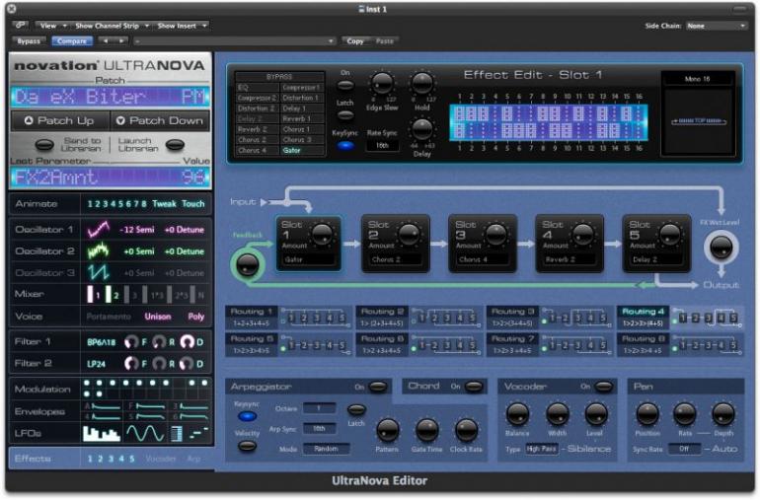The image size is (760, 500).
Task: Open the Arp Sync 16th dropdown
Action: tap(319, 429)
